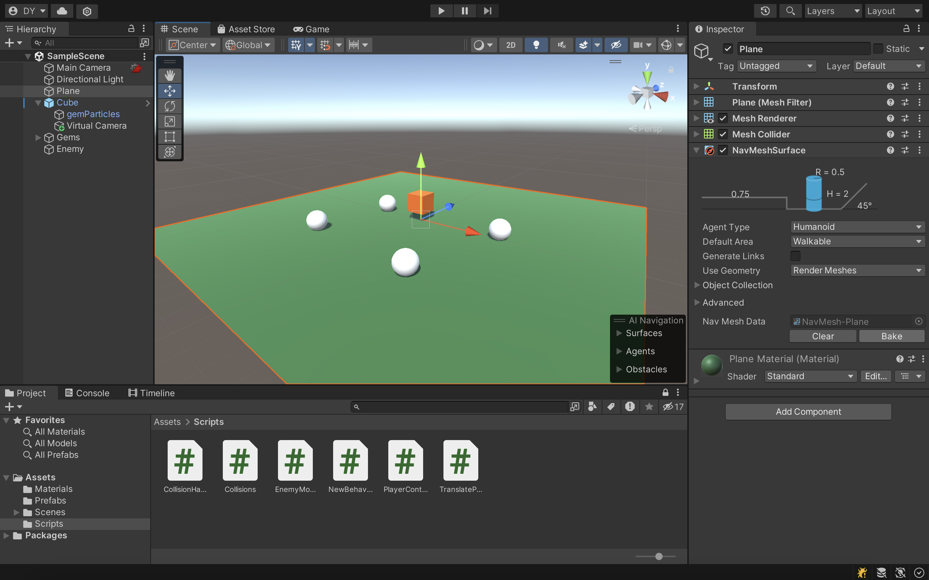Screen dimensions: 929x580
Task: Click the Bake button
Action: [892, 336]
